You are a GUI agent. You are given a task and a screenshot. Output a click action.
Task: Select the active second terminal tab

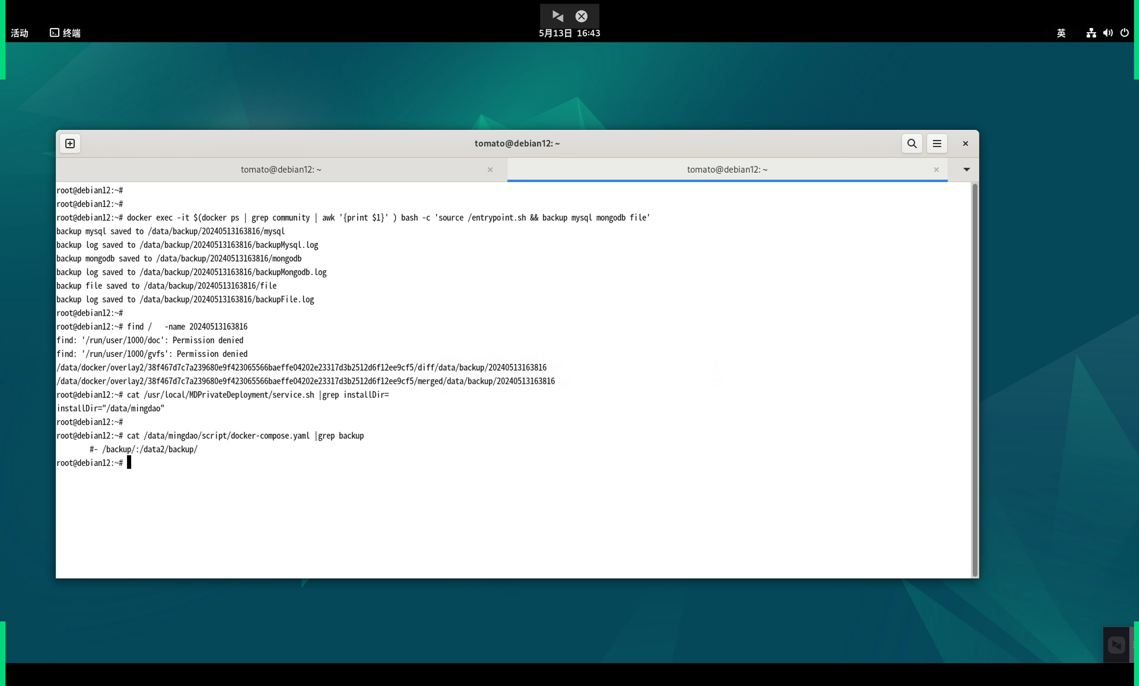727,169
